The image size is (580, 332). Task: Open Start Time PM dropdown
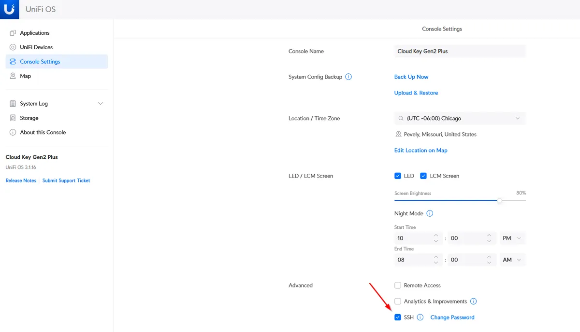[x=513, y=238]
